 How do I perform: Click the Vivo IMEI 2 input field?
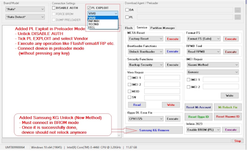(162, 84)
